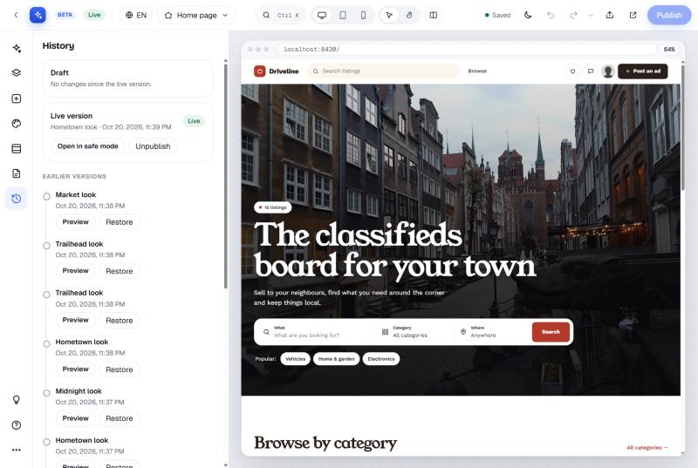The width and height of the screenshot is (698, 468).
Task: Toggle the split panel layout icon
Action: pyautogui.click(x=433, y=15)
